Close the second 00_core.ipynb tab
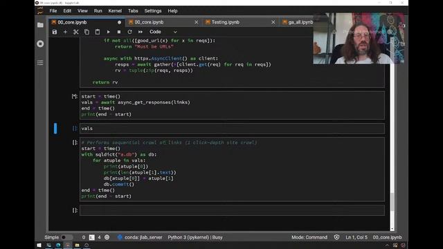443x249 pixels. click(197, 22)
